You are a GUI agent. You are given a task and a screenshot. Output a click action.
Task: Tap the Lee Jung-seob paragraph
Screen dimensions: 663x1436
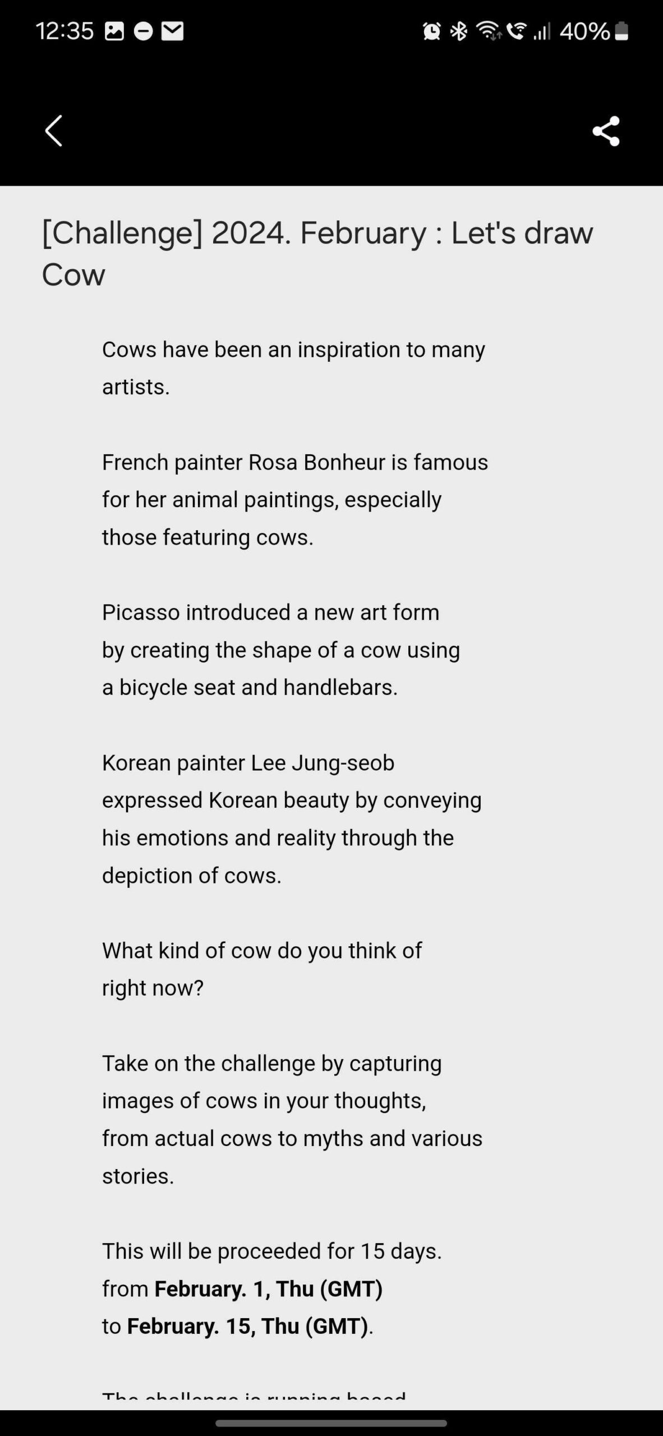coord(292,818)
